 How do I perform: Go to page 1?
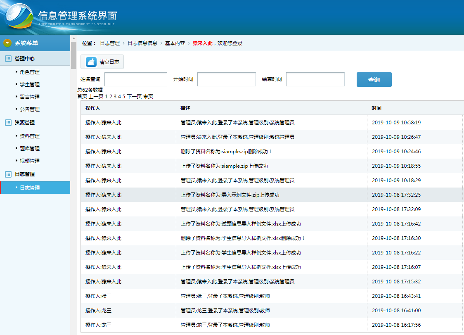[107, 97]
